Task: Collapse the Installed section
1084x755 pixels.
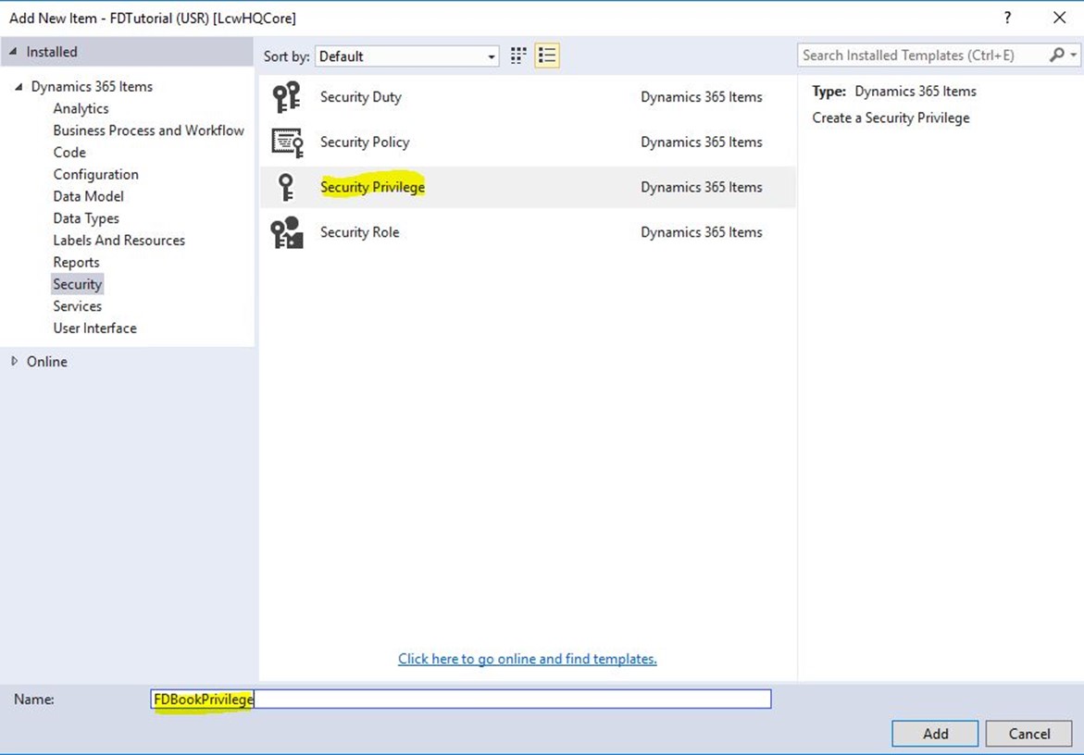Action: pos(13,52)
